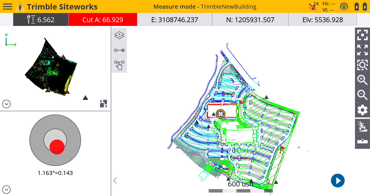Image resolution: width=370 pixels, height=196 pixels.
Task: Tap the tilt bubble level indicator
Action: 55,140
